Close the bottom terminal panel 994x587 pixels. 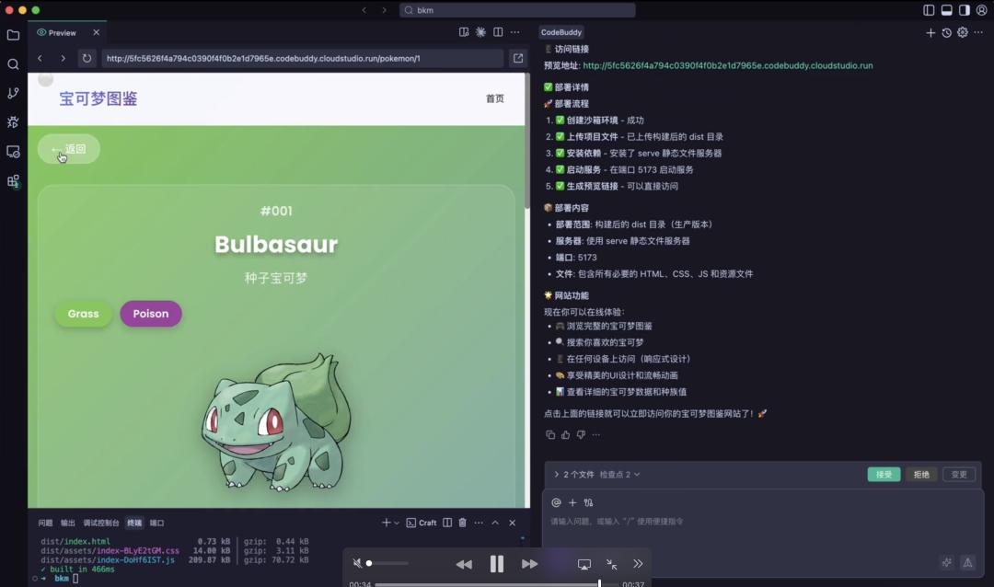[x=513, y=523]
